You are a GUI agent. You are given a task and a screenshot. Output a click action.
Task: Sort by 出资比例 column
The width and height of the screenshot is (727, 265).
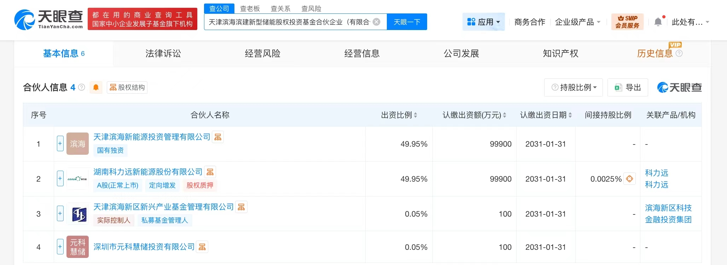(x=399, y=115)
